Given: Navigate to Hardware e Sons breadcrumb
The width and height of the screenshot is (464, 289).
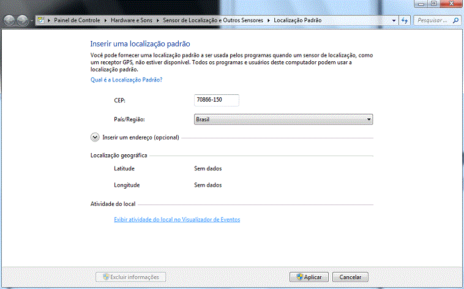Looking at the screenshot, I should click(x=132, y=20).
